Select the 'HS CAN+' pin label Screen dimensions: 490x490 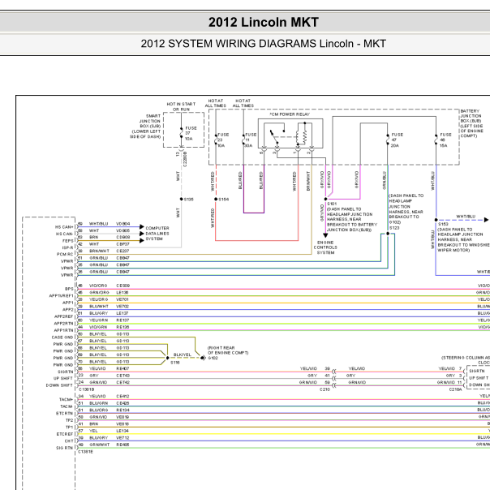click(x=64, y=227)
